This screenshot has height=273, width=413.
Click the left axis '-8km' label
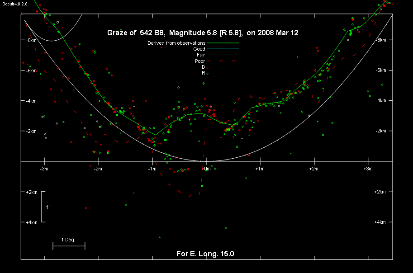[x=31, y=40]
